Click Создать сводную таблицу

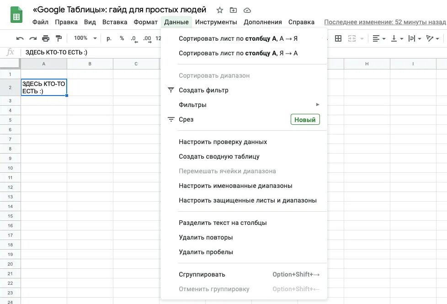(219, 156)
